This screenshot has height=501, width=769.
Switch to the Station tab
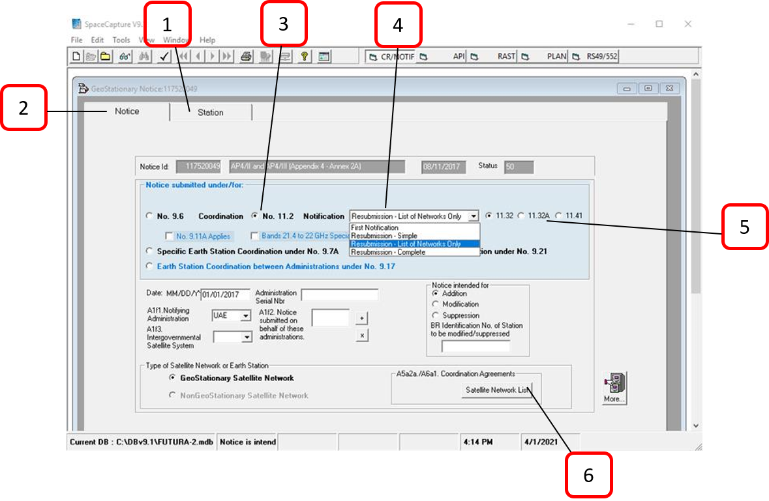[x=211, y=113]
